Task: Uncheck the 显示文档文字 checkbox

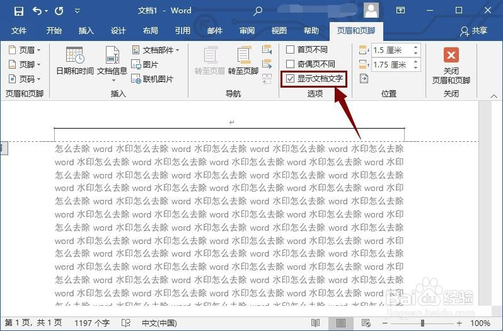Action: coord(291,79)
